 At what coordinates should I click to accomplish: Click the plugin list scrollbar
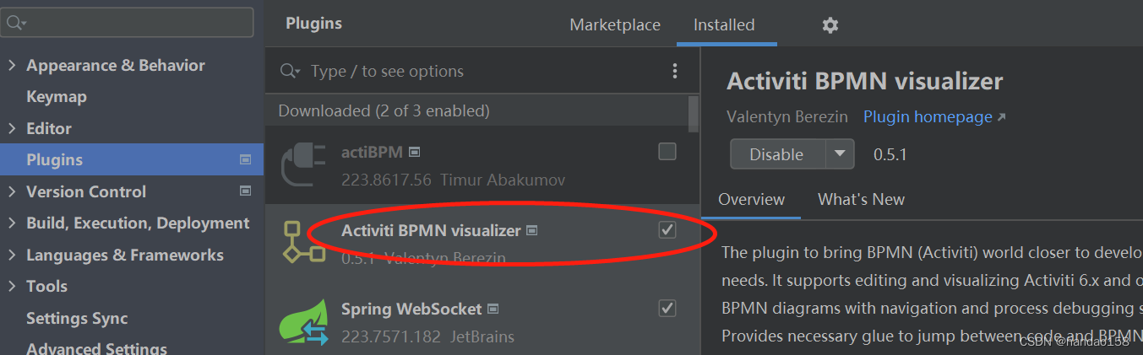[694, 114]
